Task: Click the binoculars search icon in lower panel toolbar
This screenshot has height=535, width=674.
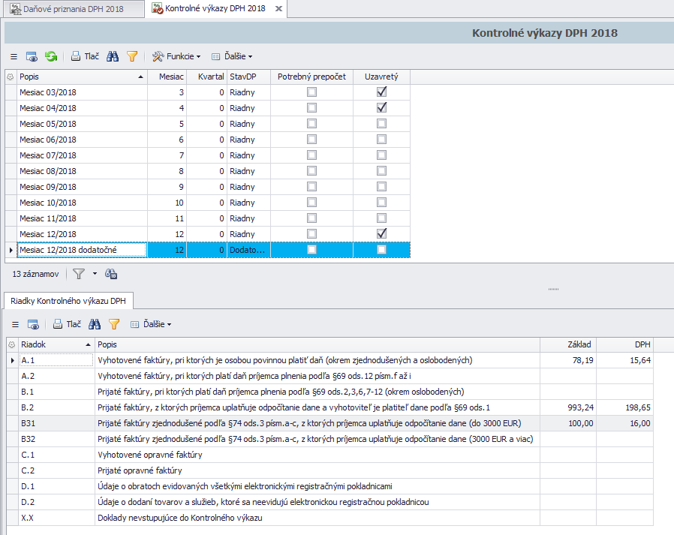Action: coord(95,325)
